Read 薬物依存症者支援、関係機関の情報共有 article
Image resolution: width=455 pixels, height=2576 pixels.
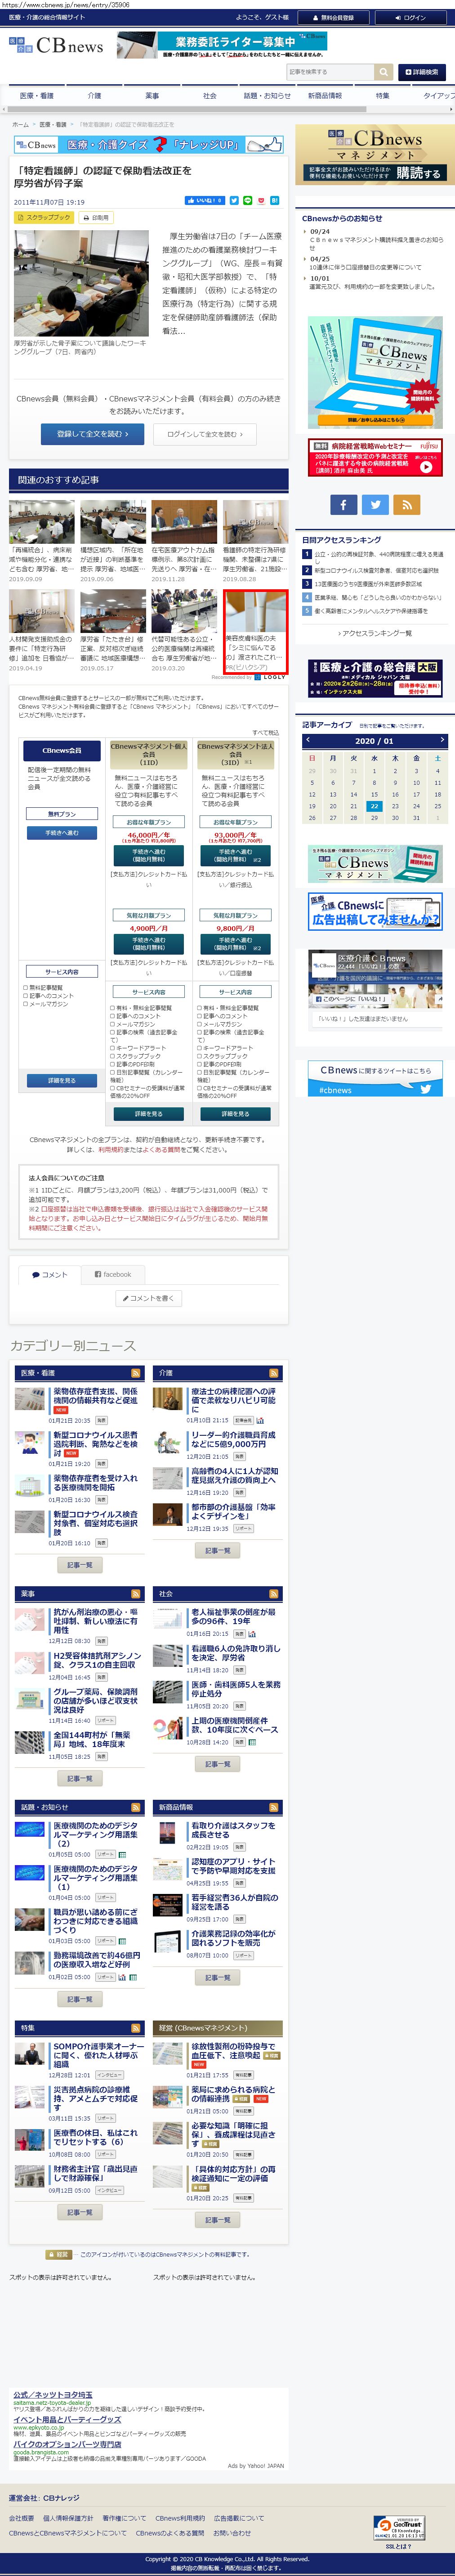95,1396
